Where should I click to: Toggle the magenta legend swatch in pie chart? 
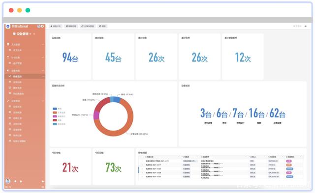coord(55,116)
